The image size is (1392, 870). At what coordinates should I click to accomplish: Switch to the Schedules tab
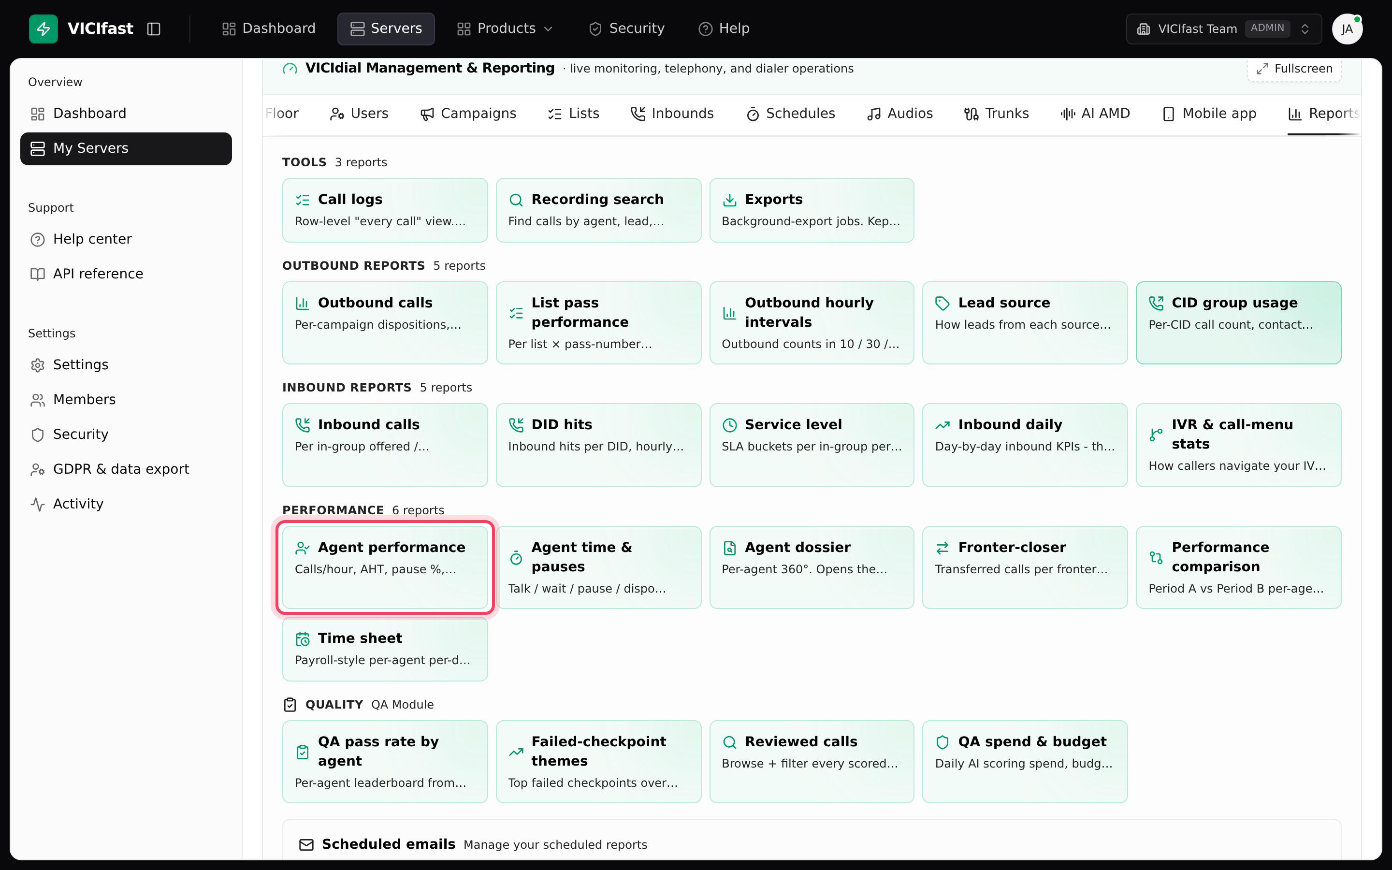[x=790, y=114]
